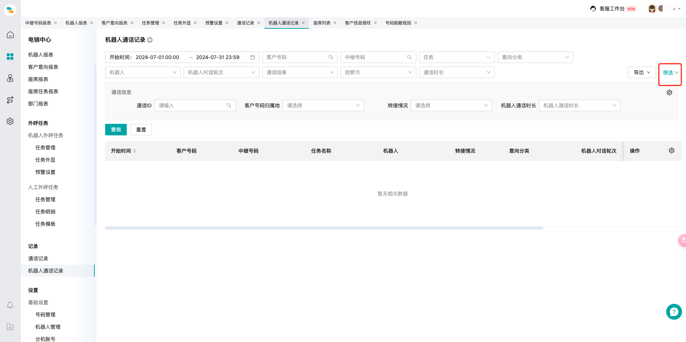Viewport: 686px width, 342px height.
Task: Open the 机器人通话时长 dropdown
Action: click(x=580, y=105)
